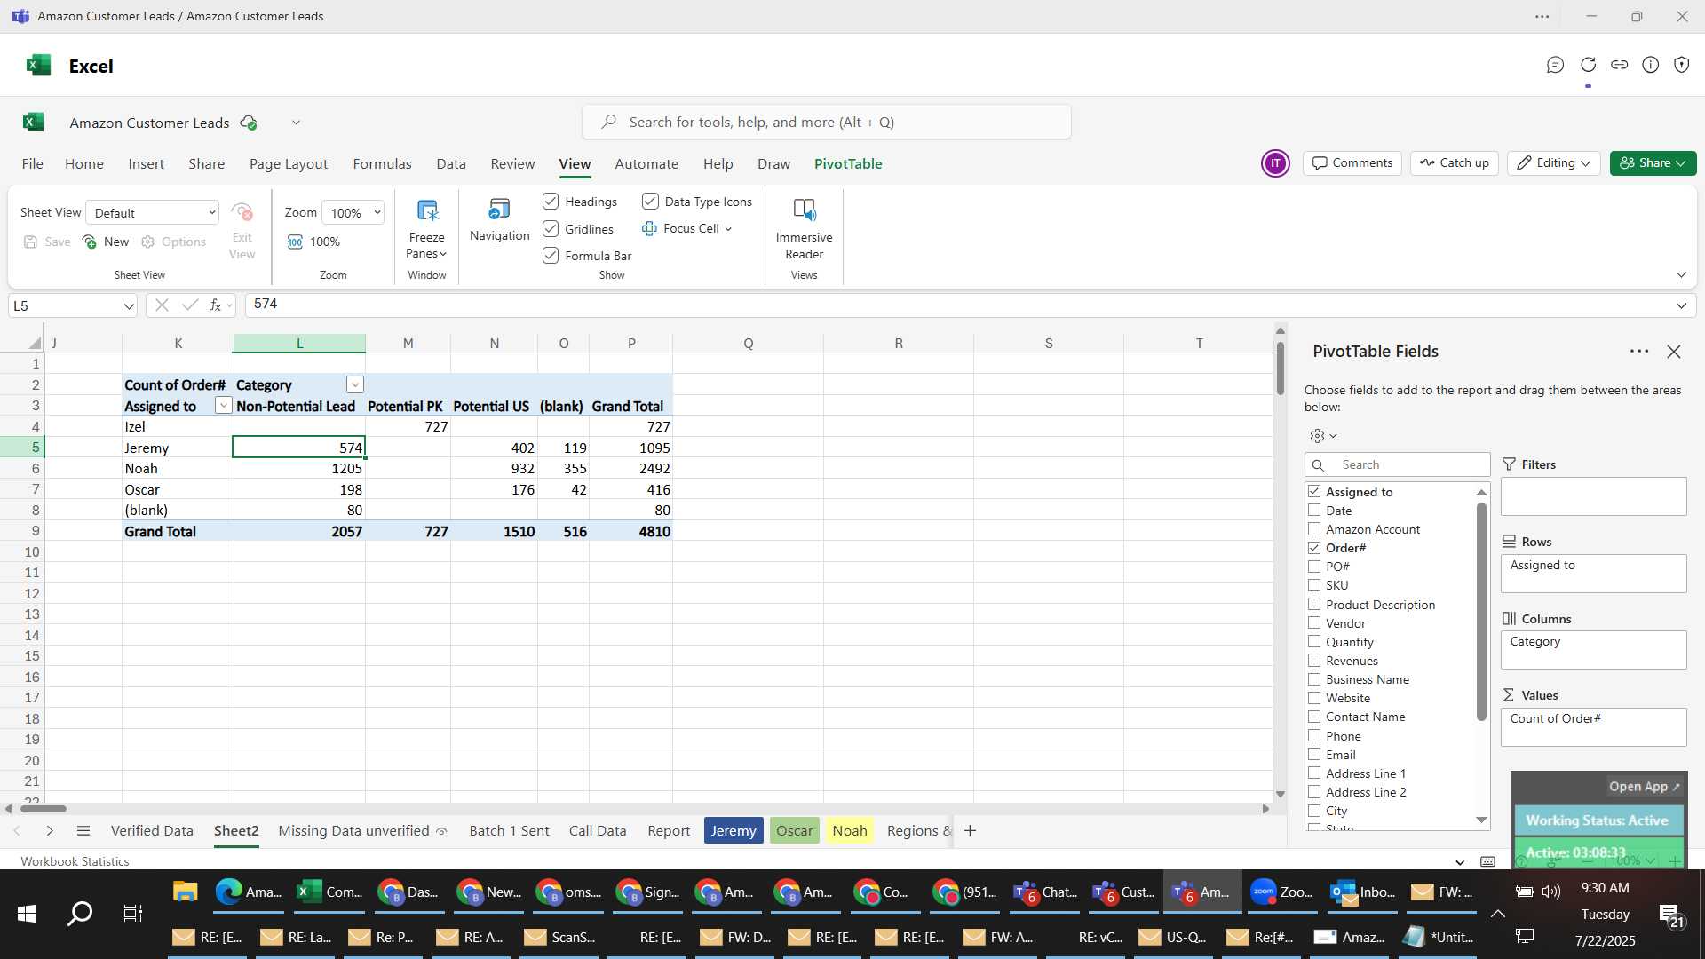Open workbook title dropdown chevron

296,123
